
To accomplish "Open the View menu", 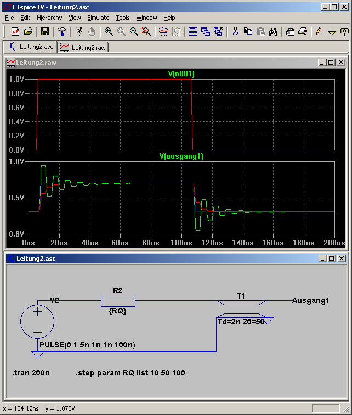I will 75,18.
